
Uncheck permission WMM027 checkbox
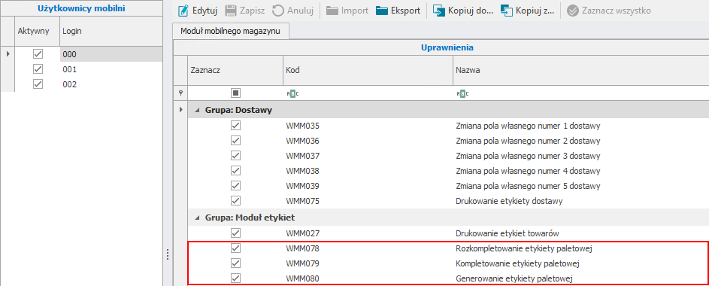[235, 233]
